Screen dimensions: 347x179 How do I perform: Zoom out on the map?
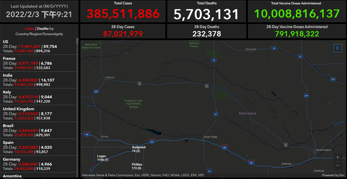338,166
